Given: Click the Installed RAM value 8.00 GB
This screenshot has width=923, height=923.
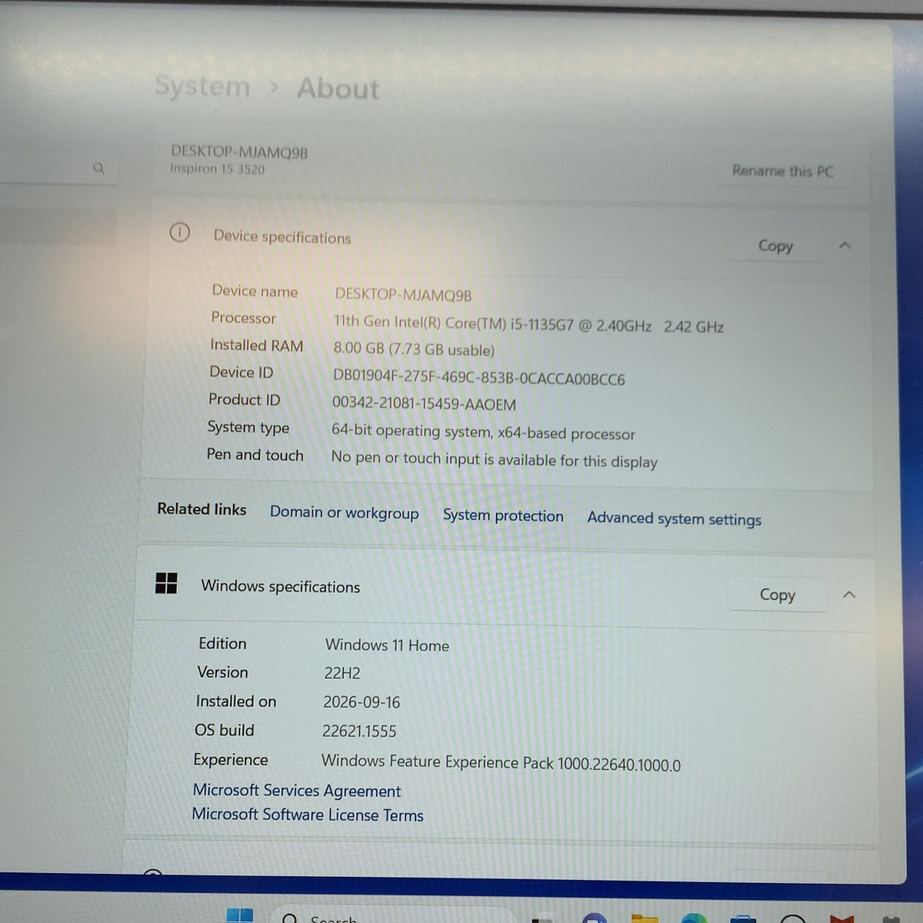Looking at the screenshot, I should click(x=414, y=348).
